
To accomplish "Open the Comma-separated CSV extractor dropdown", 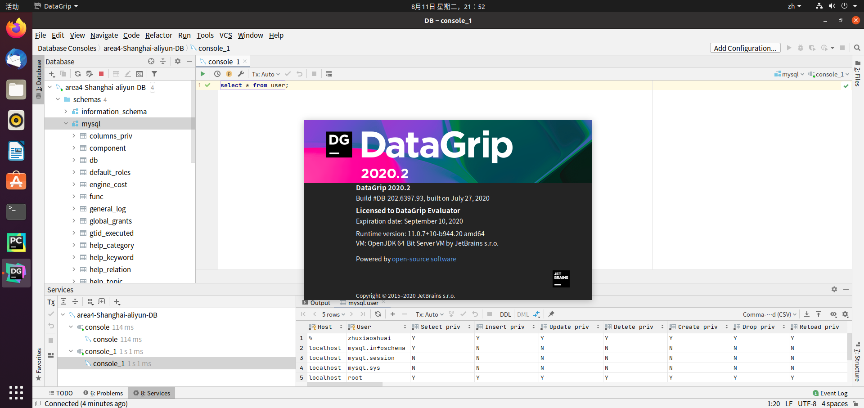I will [769, 314].
